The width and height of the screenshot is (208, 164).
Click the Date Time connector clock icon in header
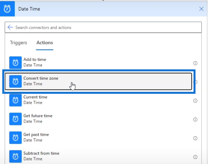click(x=7, y=9)
